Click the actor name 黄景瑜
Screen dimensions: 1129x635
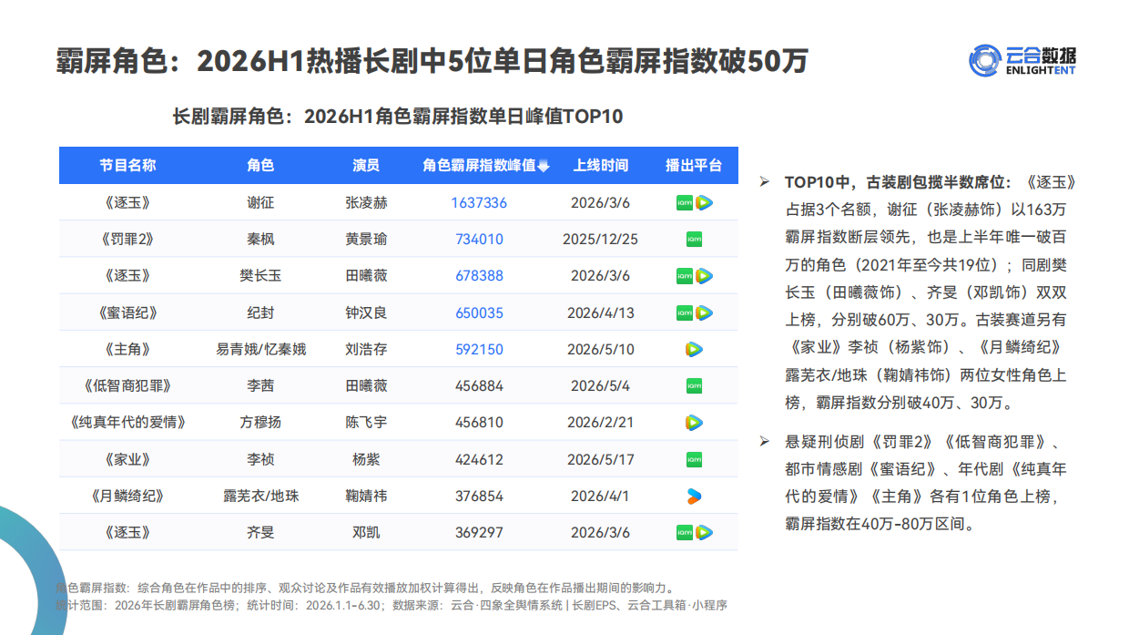click(x=366, y=240)
